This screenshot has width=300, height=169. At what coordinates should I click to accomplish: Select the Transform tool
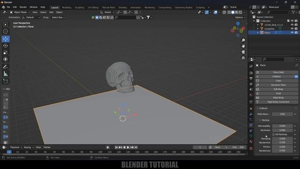[6, 59]
